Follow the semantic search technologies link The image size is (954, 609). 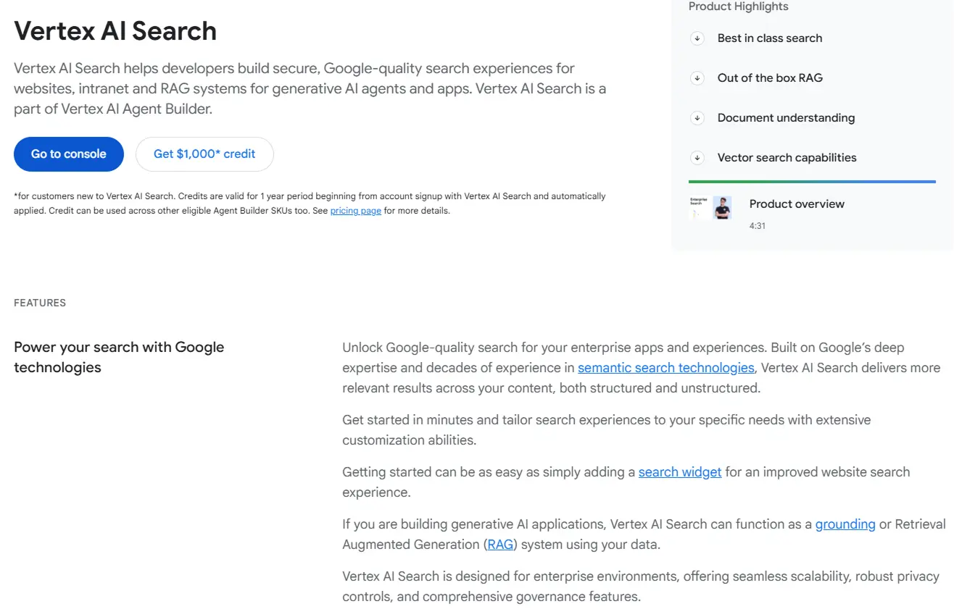(665, 368)
